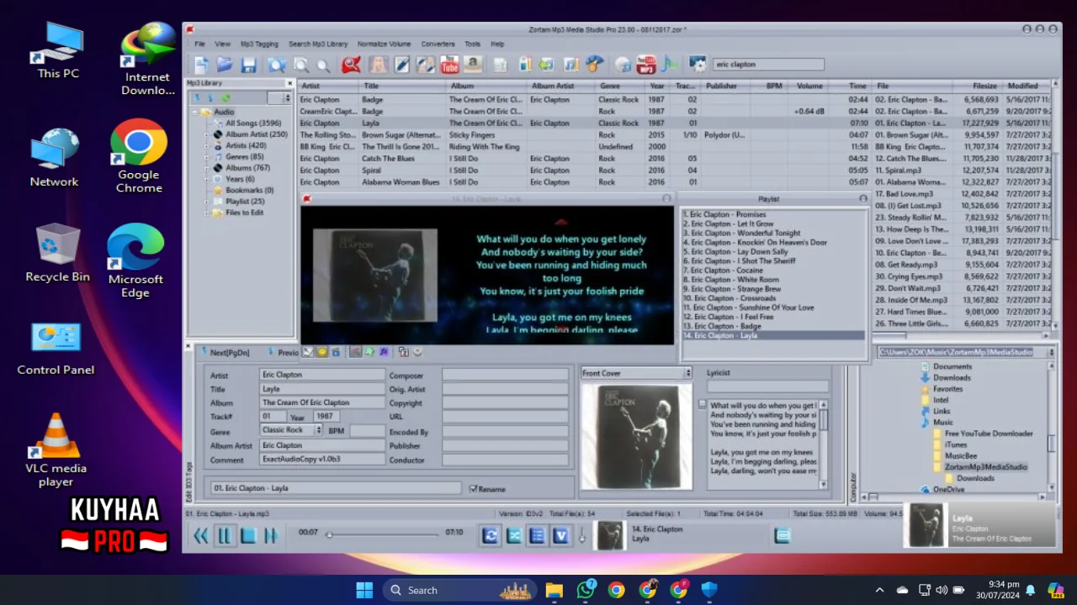Viewport: 1077px width, 605px height.
Task: Click the small magnifier toolbar icon
Action: tap(323, 66)
